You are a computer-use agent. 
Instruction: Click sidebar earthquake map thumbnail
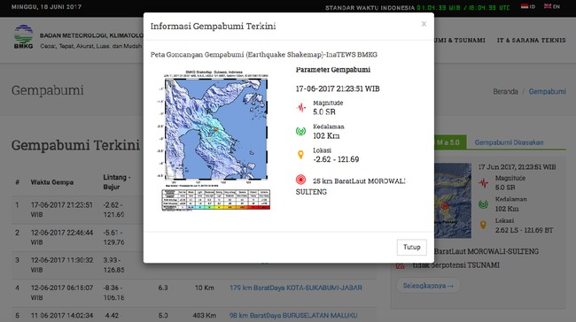[x=453, y=201]
